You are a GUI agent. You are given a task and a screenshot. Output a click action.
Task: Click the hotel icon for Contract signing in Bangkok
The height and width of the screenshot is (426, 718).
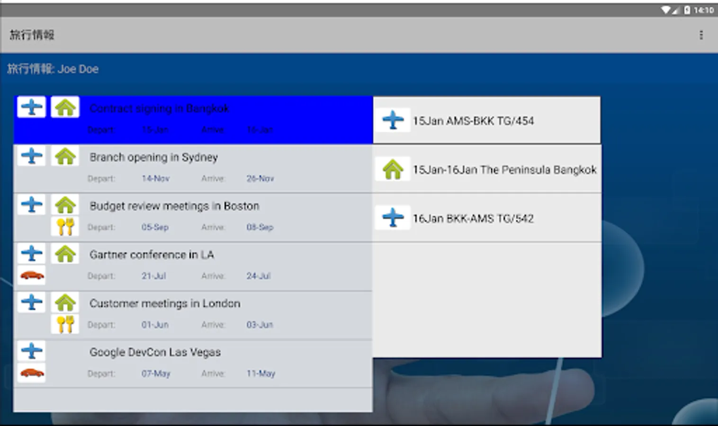pyautogui.click(x=65, y=107)
